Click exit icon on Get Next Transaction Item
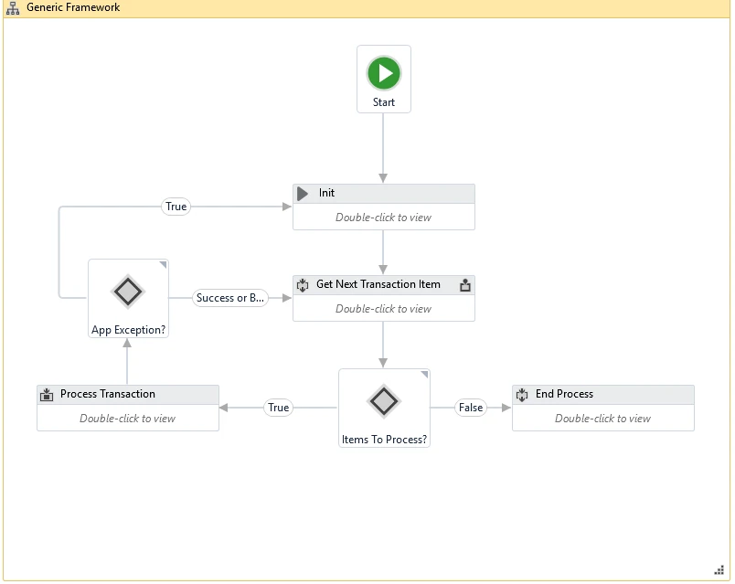 coord(465,285)
